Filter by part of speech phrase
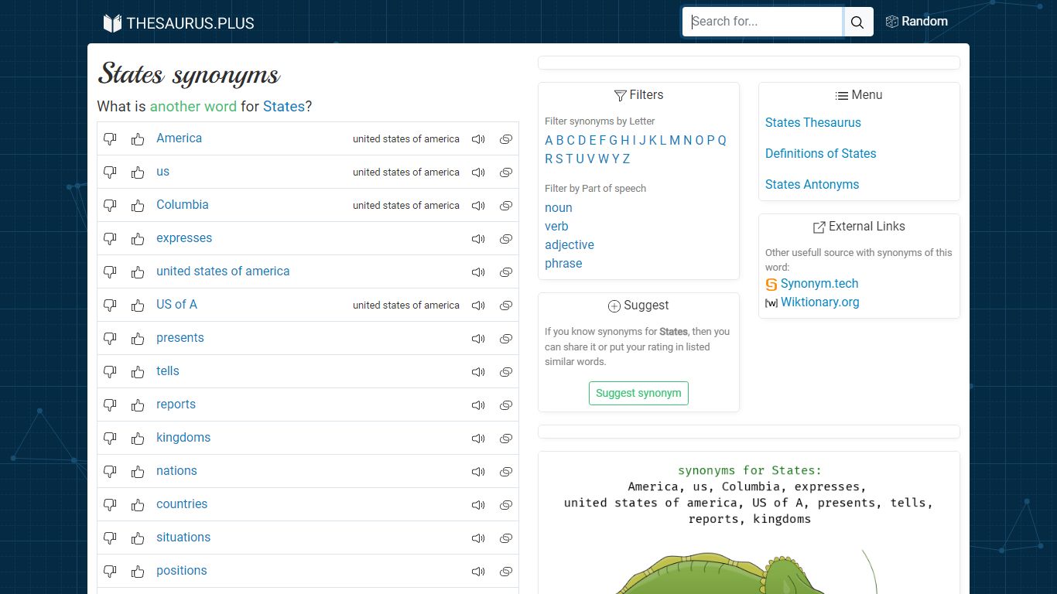Screen dimensions: 1057x594 563,263
